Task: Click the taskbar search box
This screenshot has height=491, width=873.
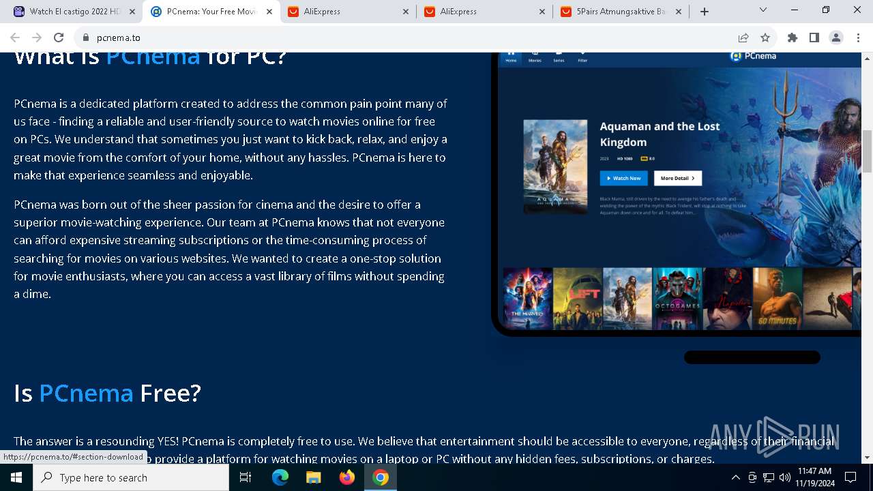Action: click(131, 477)
